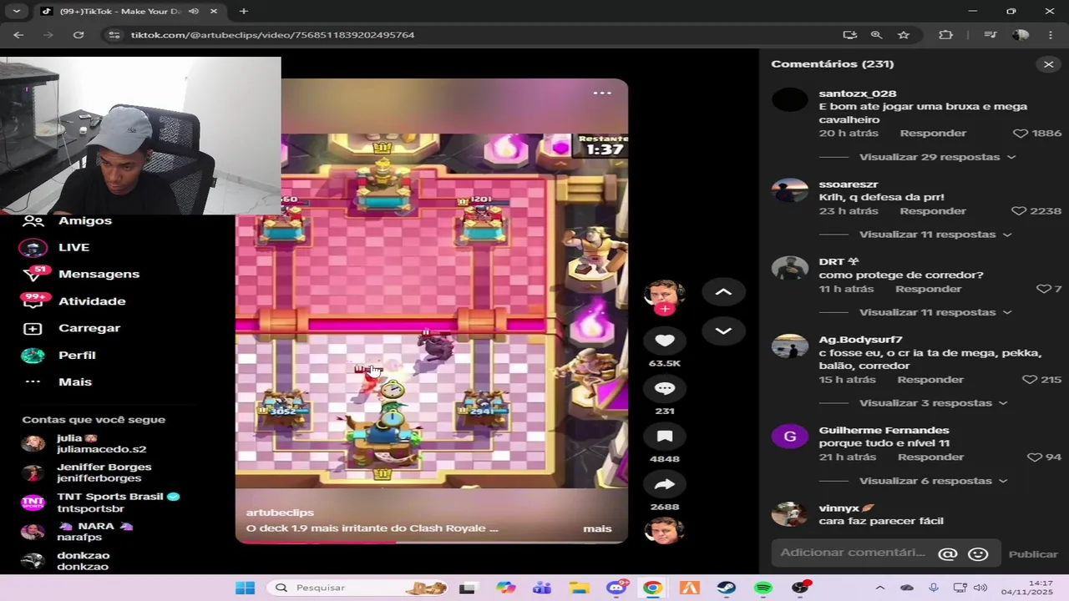
Task: Open Chrome extensions puzzle icon
Action: click(945, 35)
